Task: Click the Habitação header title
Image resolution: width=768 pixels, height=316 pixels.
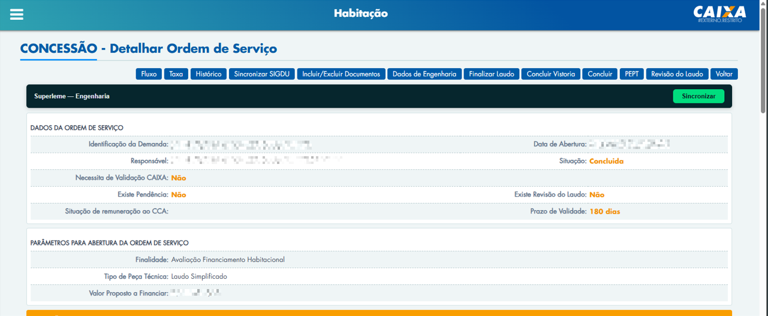Action: (361, 13)
